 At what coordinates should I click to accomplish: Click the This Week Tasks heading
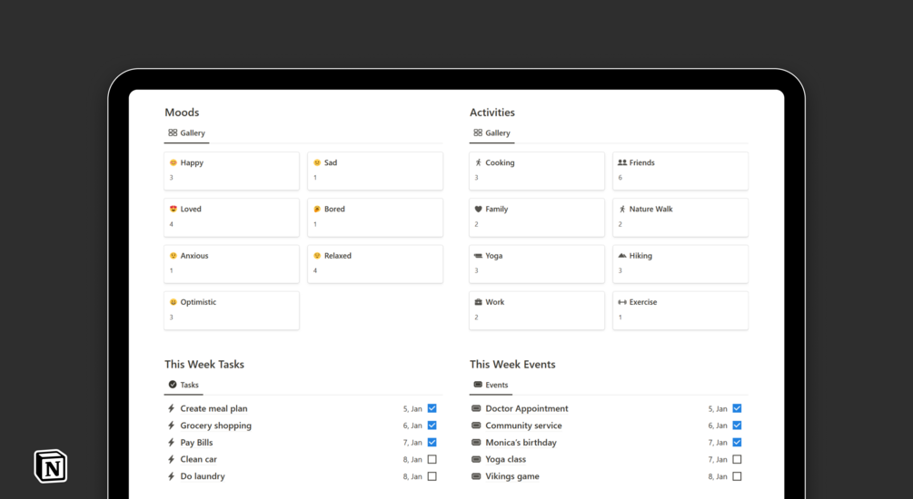click(x=204, y=364)
